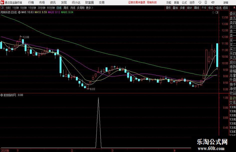Toggle the 股朋指标网 indicator circle icon
This screenshot has height=152, width=236.
2,95
